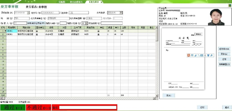Image resolution: width=232 pixels, height=111 pixels.
Task: Click the 修改图片名 button
Action: [224, 49]
